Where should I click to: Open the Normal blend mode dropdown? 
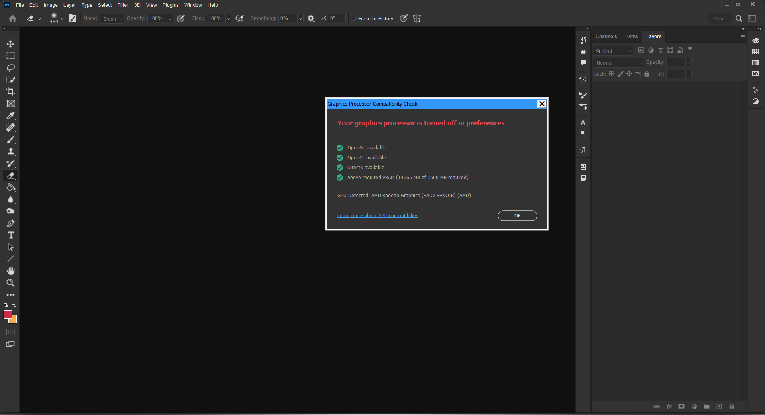coord(618,63)
